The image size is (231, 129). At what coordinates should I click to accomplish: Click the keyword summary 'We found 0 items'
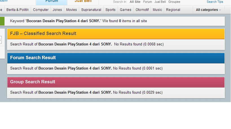116,21
